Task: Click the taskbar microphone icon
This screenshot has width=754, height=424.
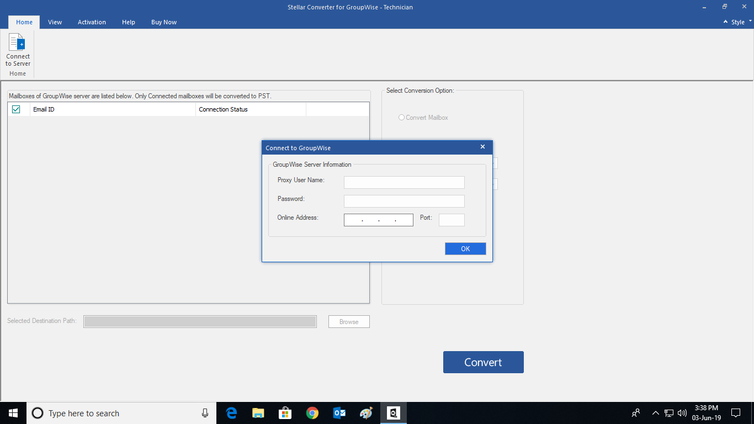Action: click(205, 413)
